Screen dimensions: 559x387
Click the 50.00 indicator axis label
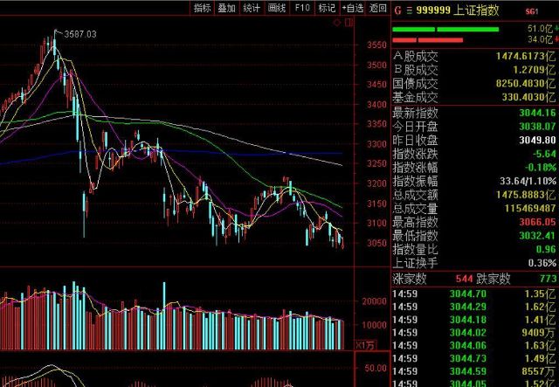376,368
